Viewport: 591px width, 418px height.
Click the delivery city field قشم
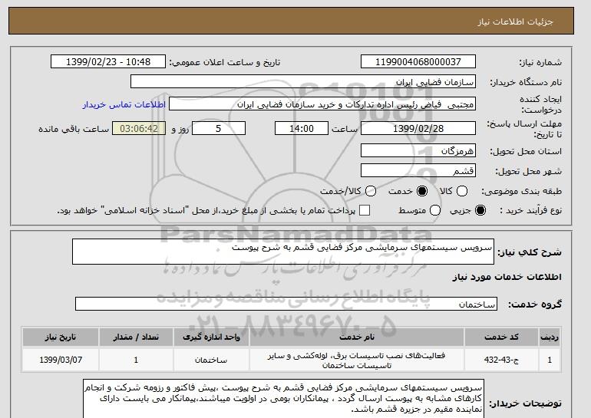[x=418, y=170]
